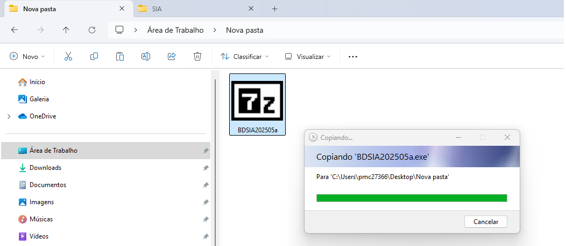The image size is (566, 246).
Task: Unpin Vídeos using its pin icon
Action: (206, 237)
